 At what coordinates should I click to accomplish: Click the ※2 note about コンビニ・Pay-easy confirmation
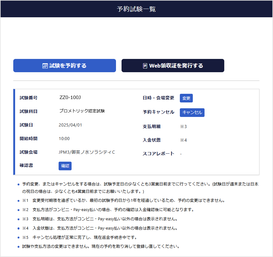[108, 210]
